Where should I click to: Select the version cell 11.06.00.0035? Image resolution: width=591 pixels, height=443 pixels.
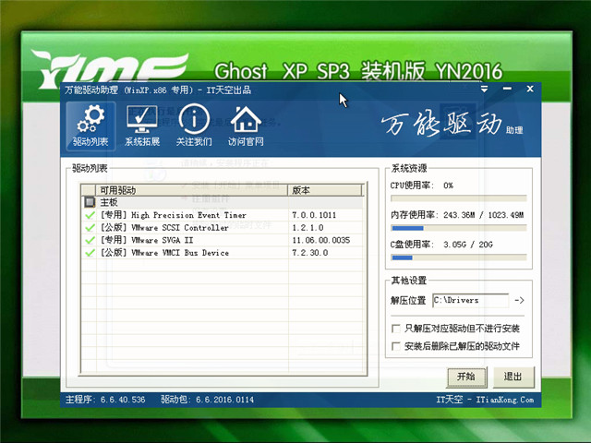(321, 240)
